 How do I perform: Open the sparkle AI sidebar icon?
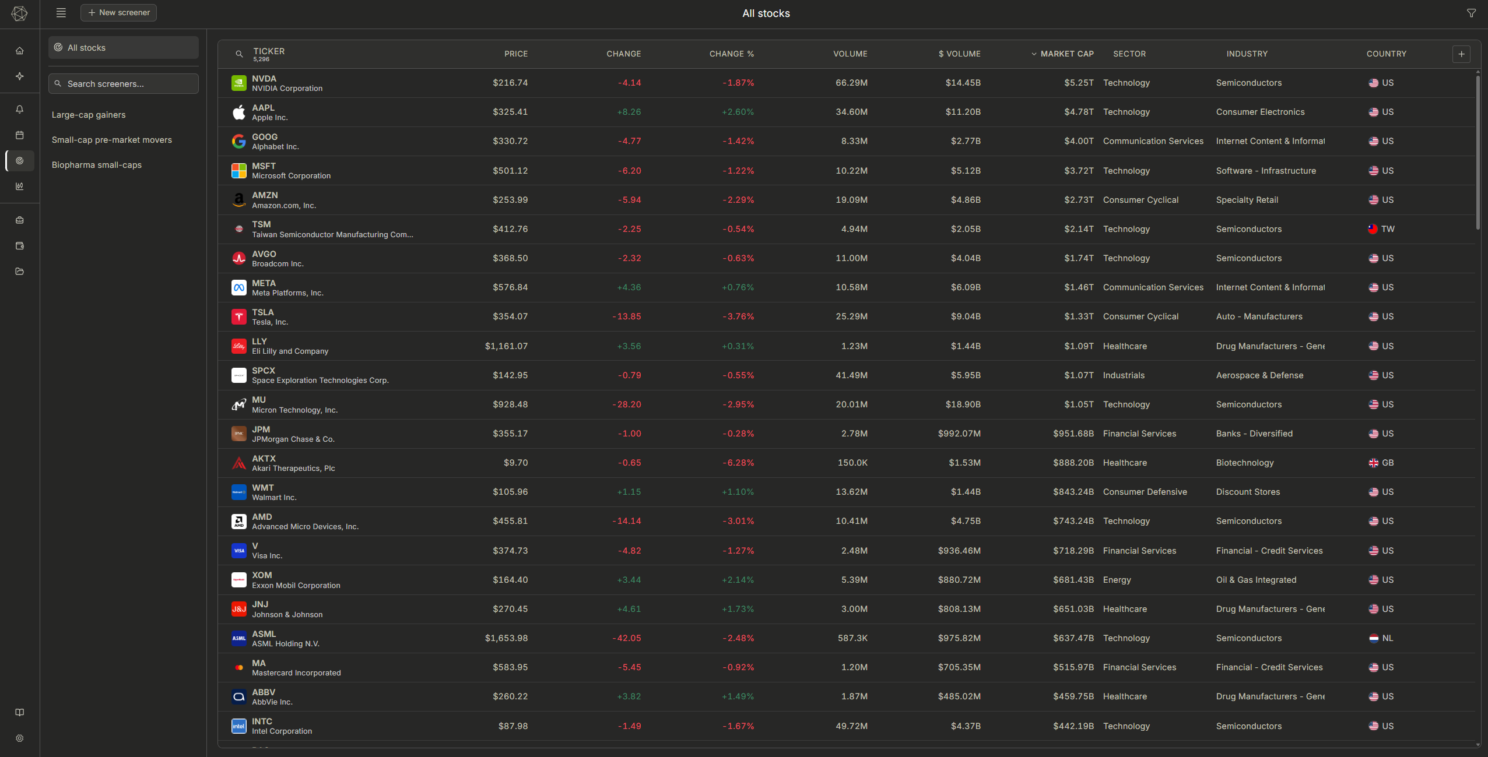tap(20, 76)
